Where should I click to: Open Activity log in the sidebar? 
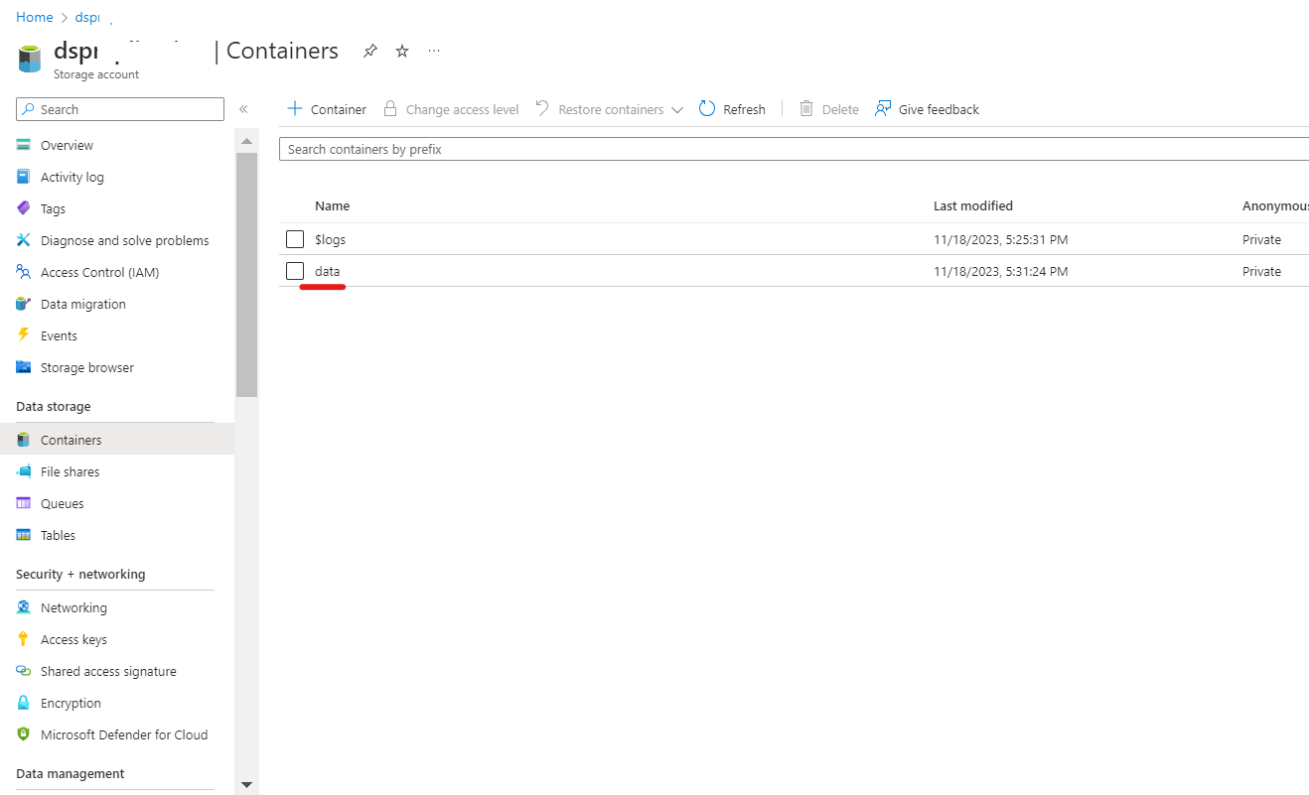pos(73,177)
